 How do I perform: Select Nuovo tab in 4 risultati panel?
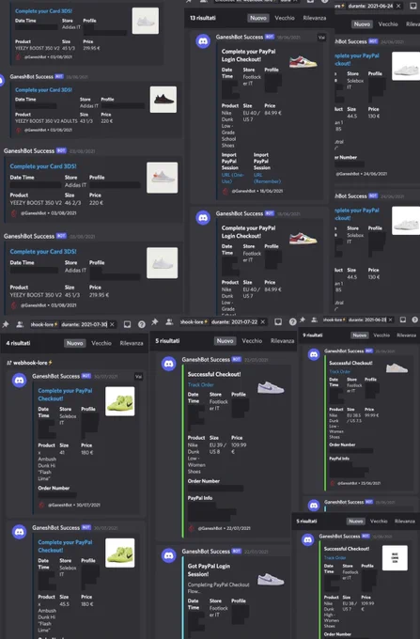pyautogui.click(x=75, y=343)
